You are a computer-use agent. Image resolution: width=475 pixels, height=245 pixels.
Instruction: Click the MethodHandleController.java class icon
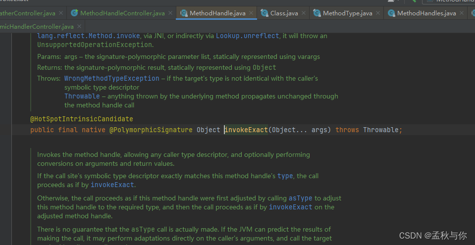[74, 13]
